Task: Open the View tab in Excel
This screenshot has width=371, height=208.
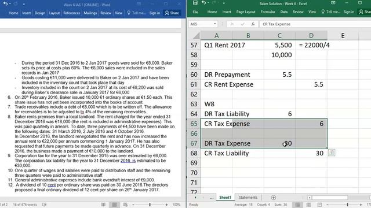Action: click(x=312, y=12)
